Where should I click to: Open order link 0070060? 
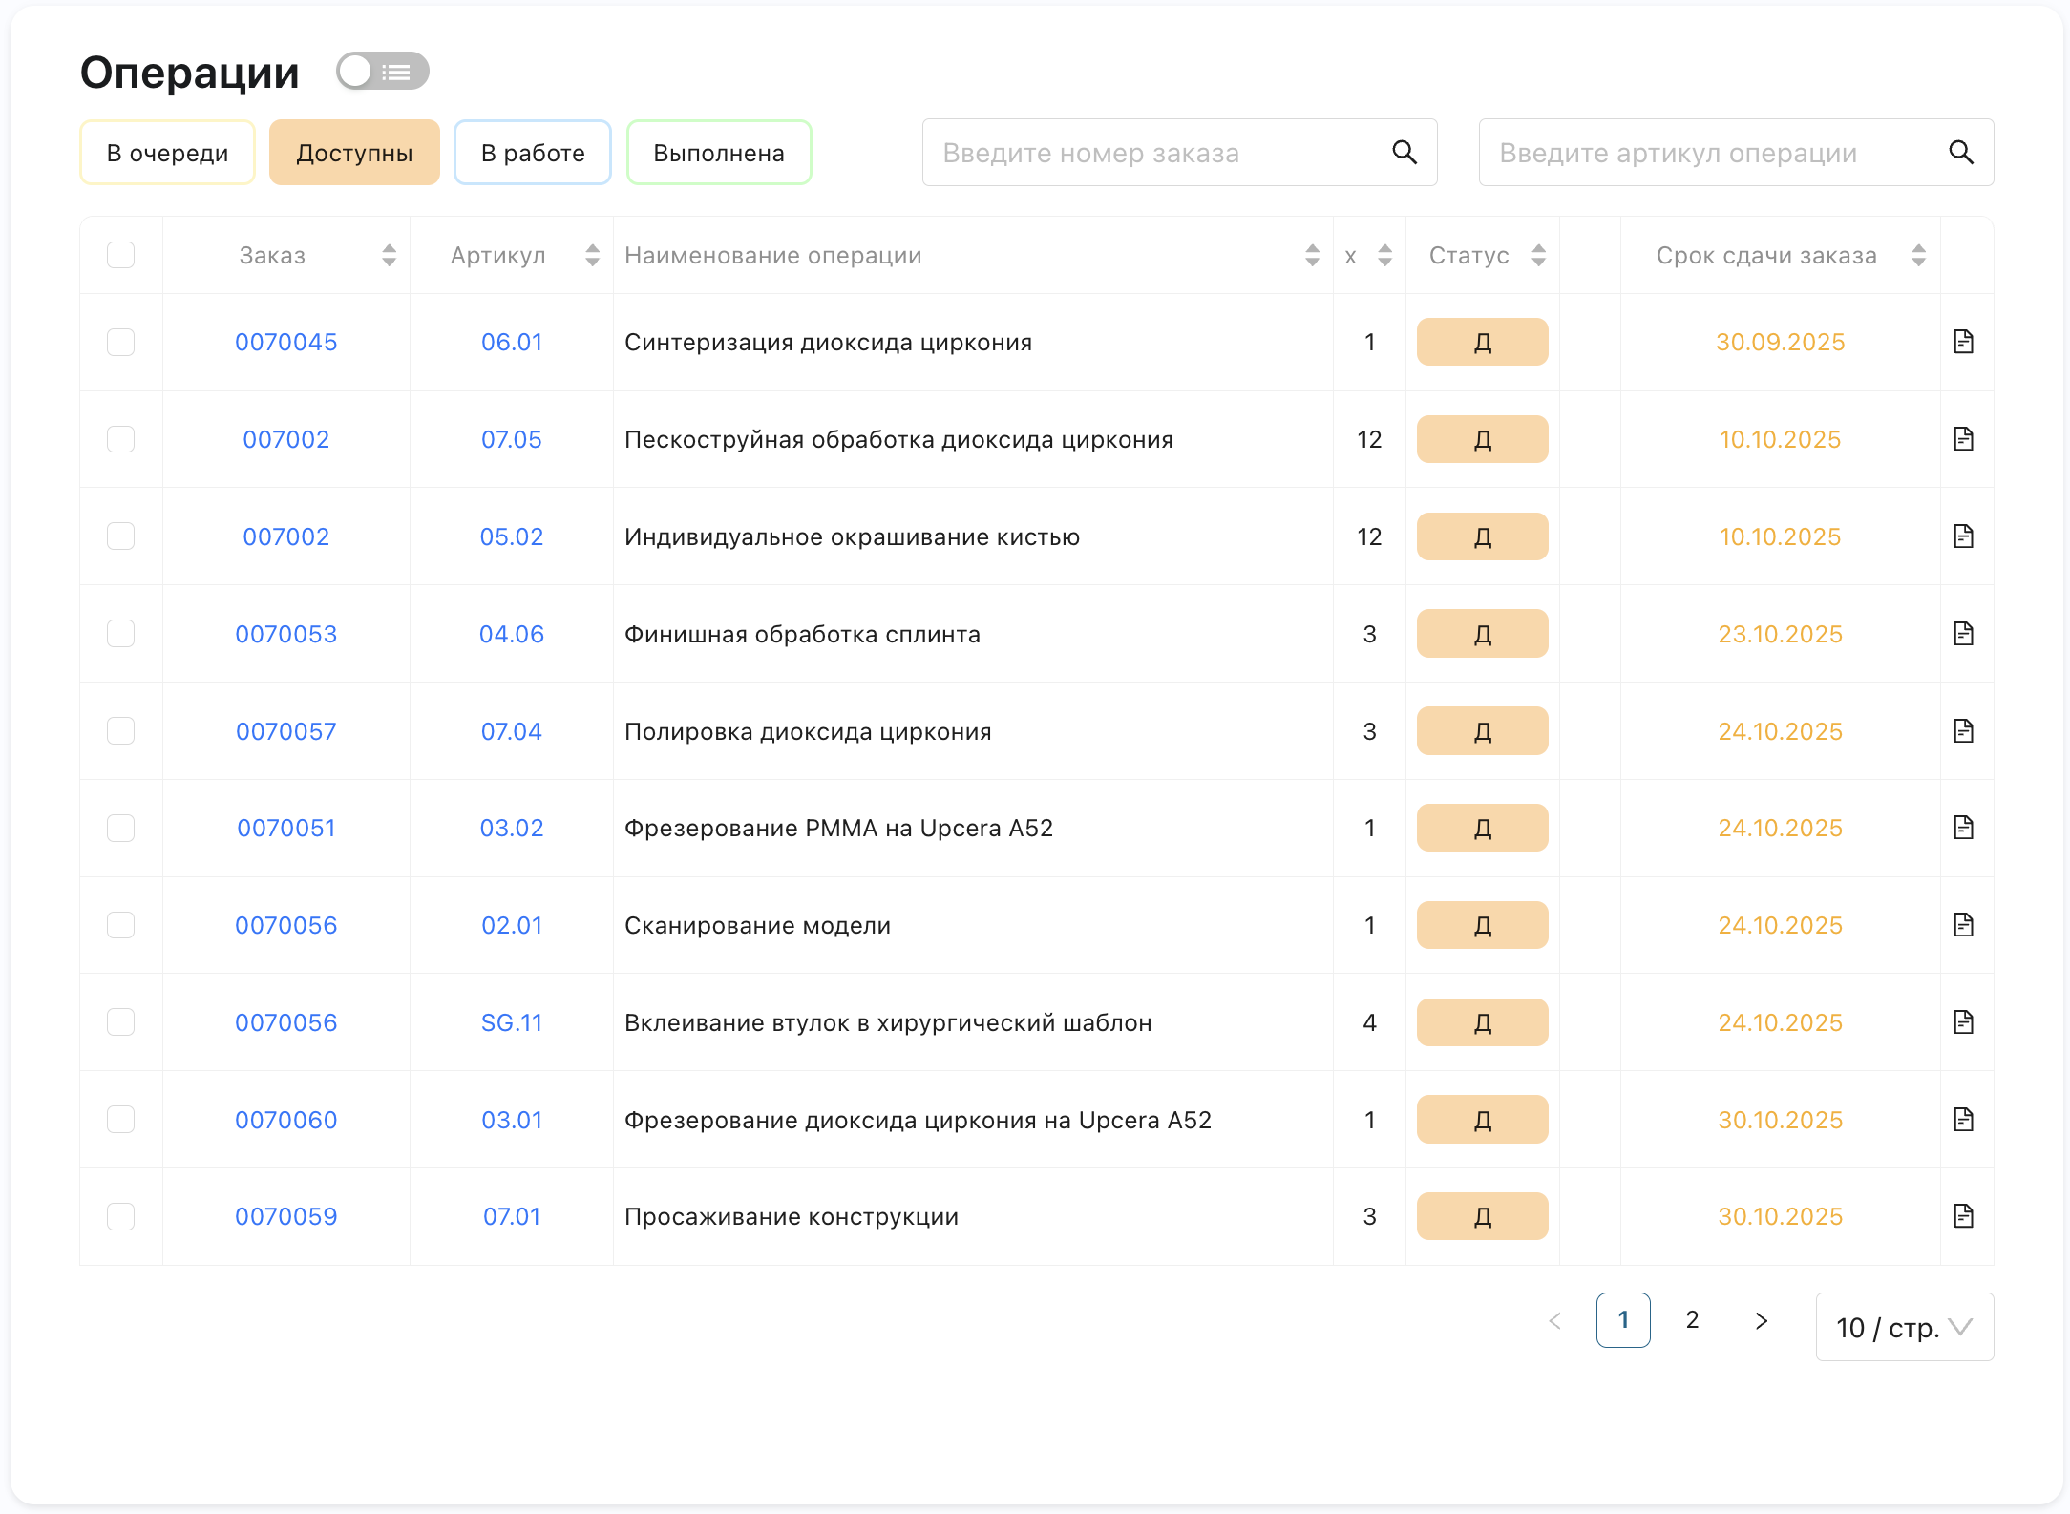click(x=285, y=1120)
